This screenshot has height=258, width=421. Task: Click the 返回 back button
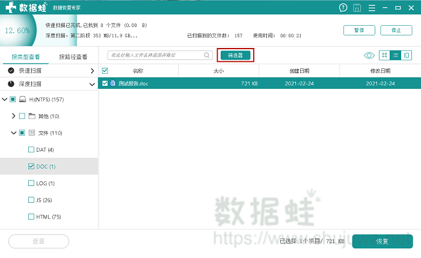(x=38, y=241)
